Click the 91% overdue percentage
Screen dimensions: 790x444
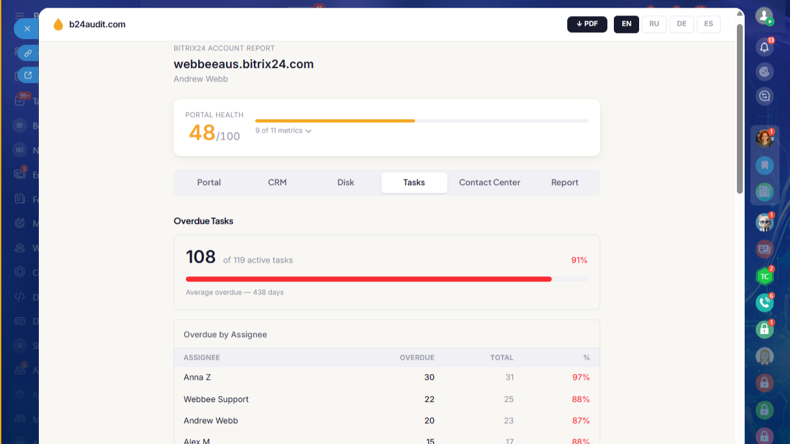(579, 260)
